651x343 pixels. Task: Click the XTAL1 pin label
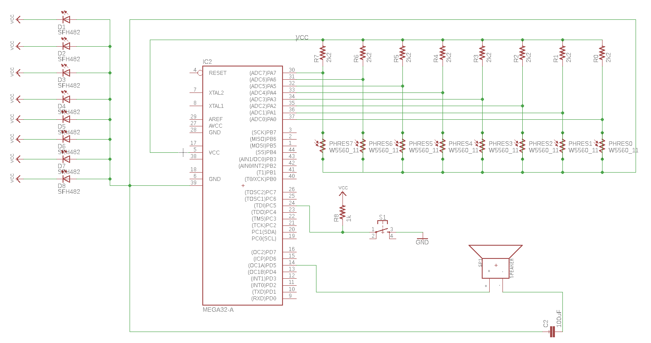point(216,106)
